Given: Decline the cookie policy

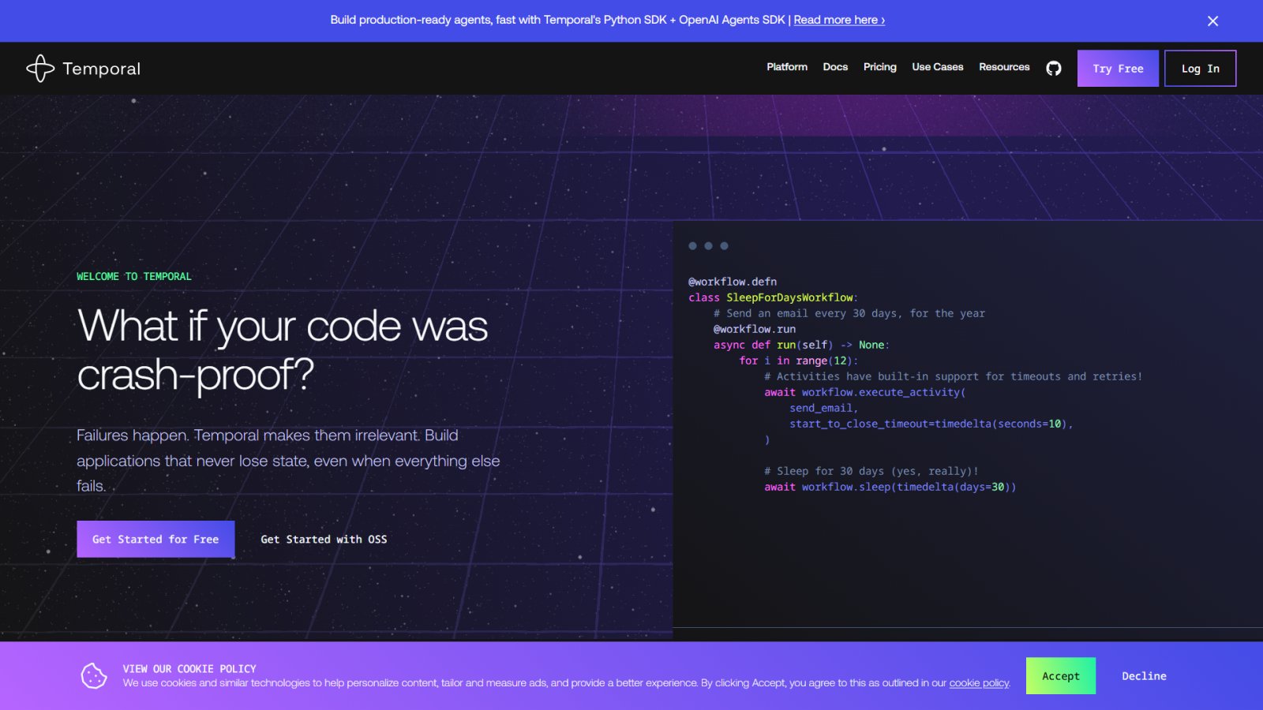Looking at the screenshot, I should coord(1144,676).
